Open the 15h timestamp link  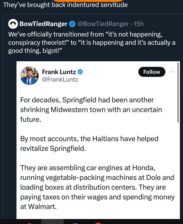139,24
